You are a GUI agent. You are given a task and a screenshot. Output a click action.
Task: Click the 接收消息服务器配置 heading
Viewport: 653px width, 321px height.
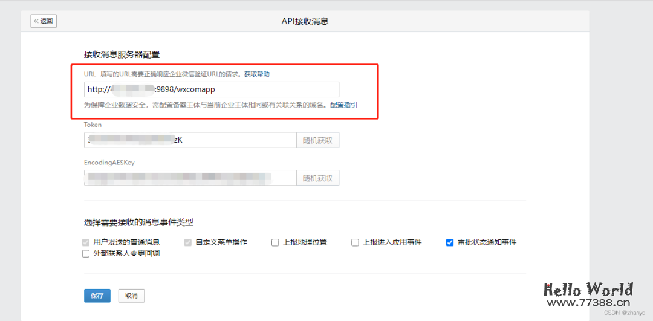click(122, 54)
